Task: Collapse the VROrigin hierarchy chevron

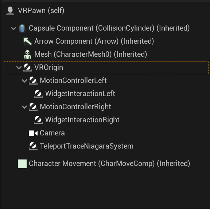Action: [x=19, y=68]
